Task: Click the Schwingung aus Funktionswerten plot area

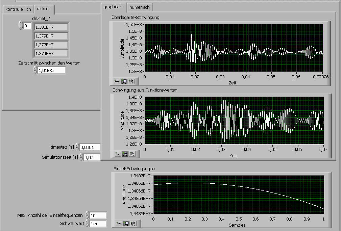Action: (x=234, y=120)
